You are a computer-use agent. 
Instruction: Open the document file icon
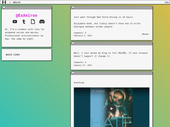(x=33, y=22)
